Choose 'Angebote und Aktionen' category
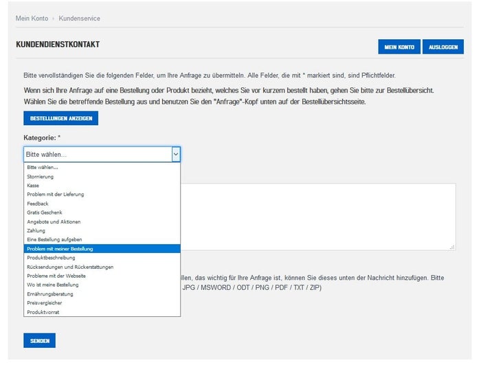This screenshot has height=365, width=481. (102, 221)
